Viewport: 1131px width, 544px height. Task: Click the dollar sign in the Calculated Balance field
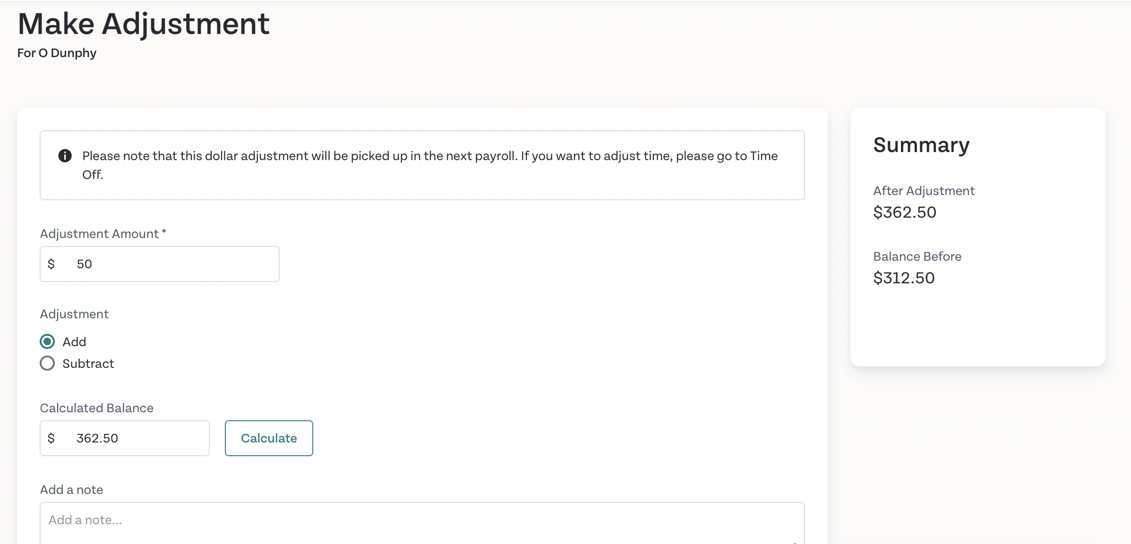[51, 438]
